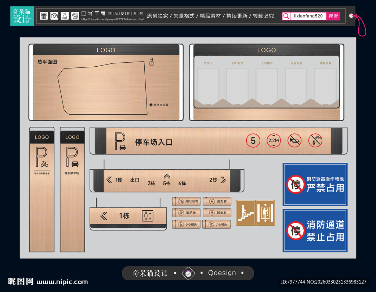This screenshot has height=292, width=376.
Task: Click the lixiaofang520 search input field
Action: click(308, 16)
